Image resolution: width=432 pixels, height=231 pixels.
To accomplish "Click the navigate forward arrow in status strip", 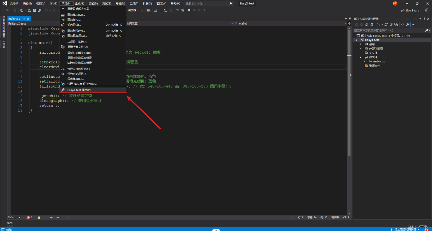I will tap(58, 218).
